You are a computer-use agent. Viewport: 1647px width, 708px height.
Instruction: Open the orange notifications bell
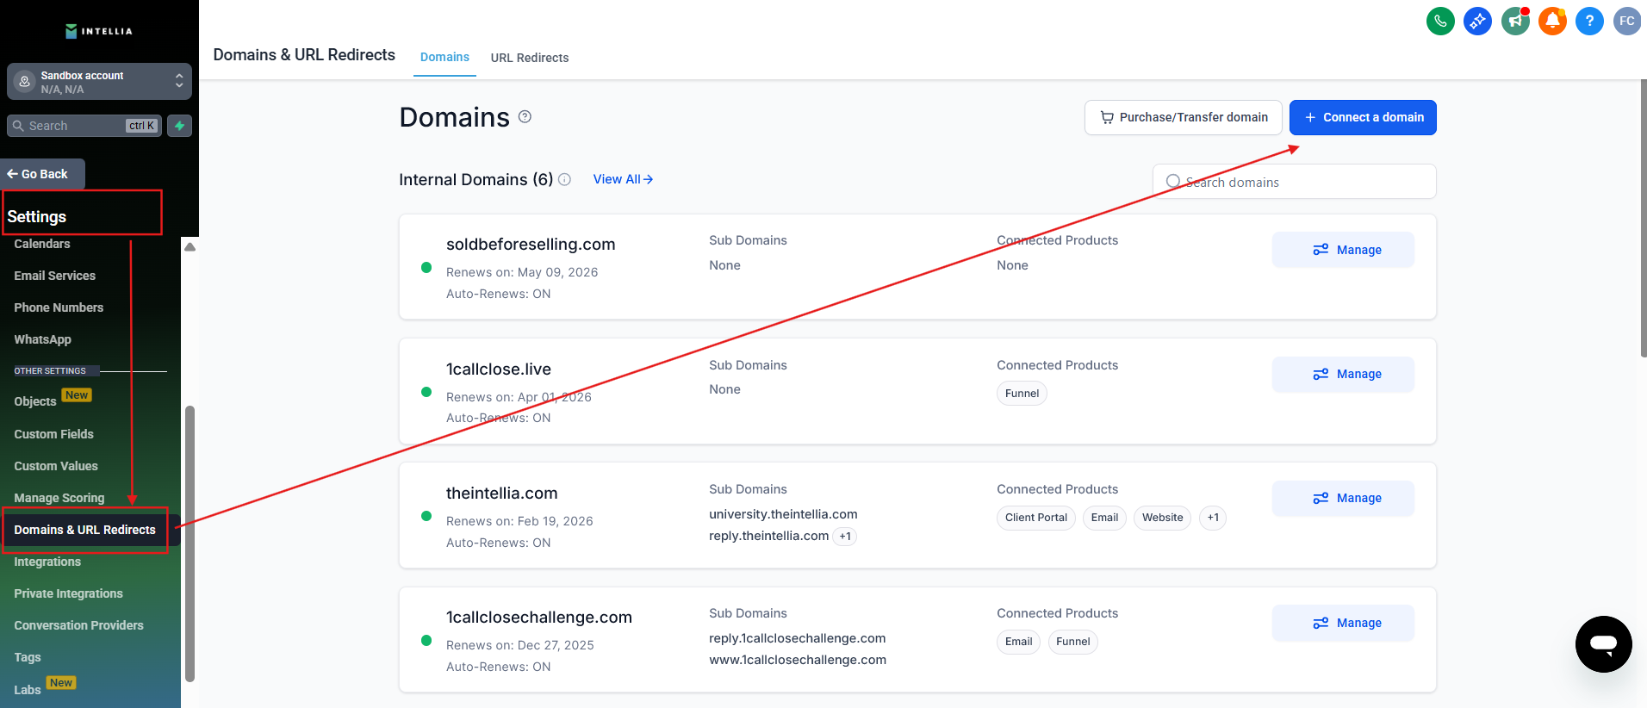pos(1552,21)
